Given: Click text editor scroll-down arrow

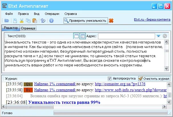Looking at the screenshot, I should (x=166, y=69).
